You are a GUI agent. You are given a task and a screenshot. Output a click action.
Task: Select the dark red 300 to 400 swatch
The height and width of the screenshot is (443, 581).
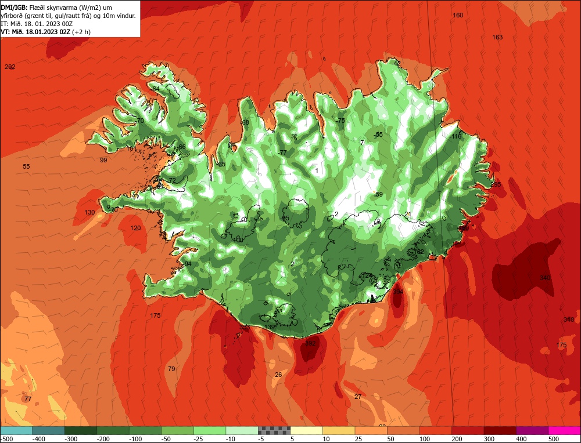pos(500,430)
